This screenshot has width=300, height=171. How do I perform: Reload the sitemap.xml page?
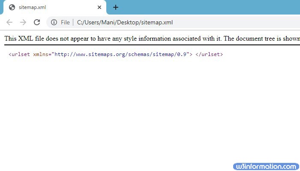pos(37,22)
